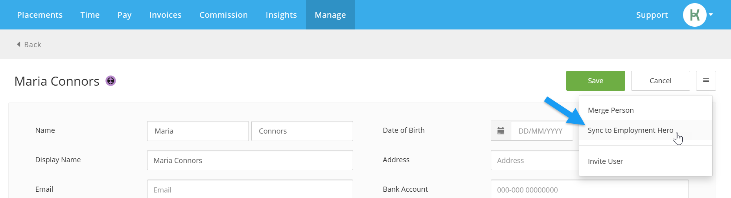Go to the Pay tab

(124, 15)
